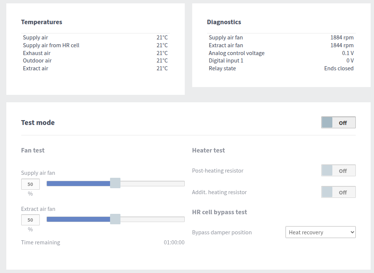Screen dimensions: 374x273
Task: Click the HR cell bypass test heading
Action: (x=219, y=212)
